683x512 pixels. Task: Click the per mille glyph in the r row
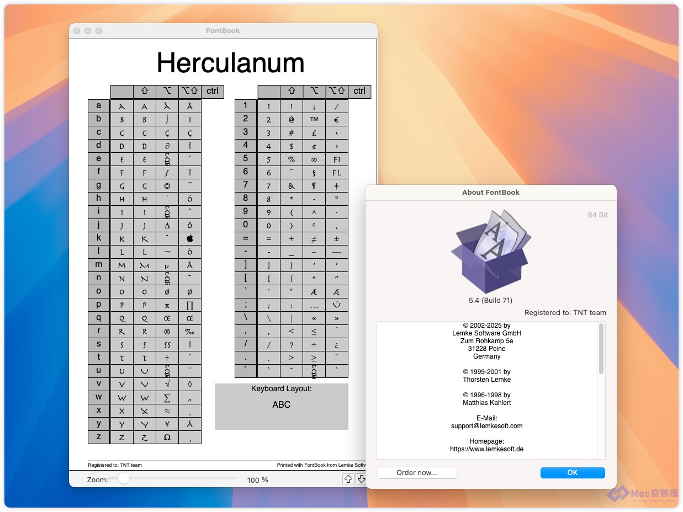tap(190, 331)
